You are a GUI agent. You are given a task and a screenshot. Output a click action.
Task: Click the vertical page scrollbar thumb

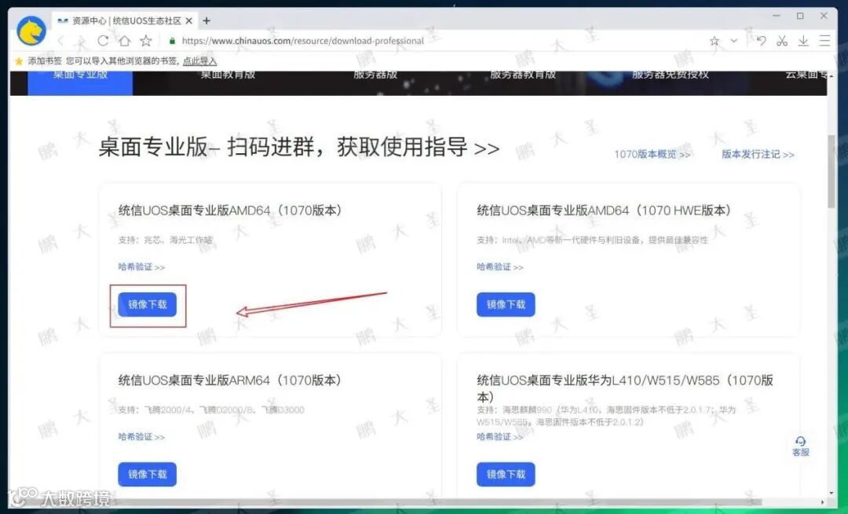(832, 171)
